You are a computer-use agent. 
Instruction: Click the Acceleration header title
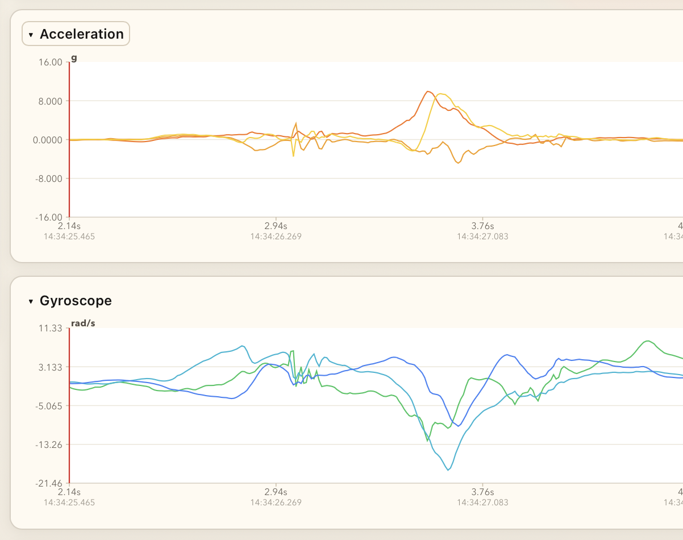[81, 34]
